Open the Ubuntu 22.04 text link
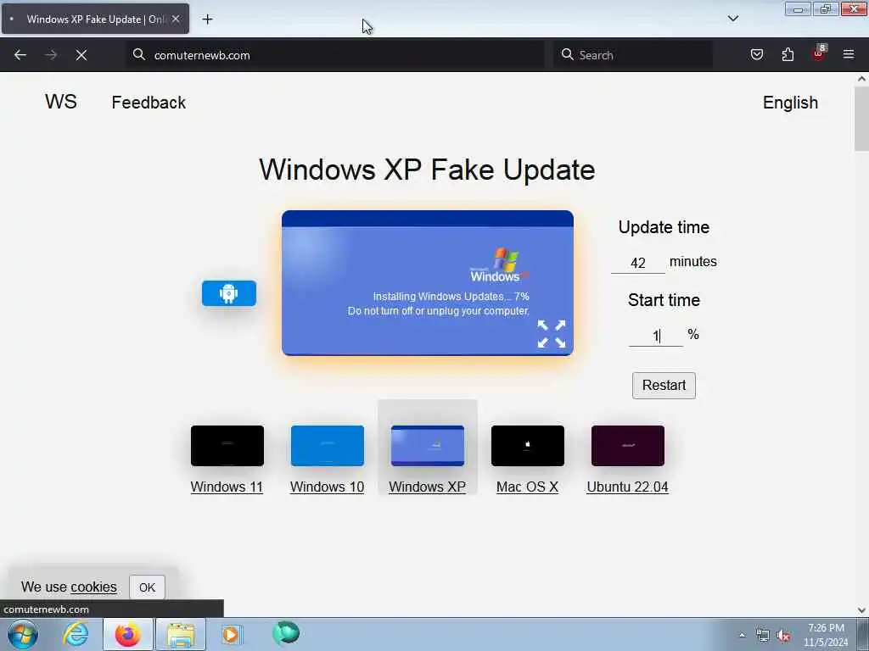This screenshot has height=651, width=869. coord(627,487)
